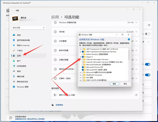
Task: Go to Windows 更新 in the sidebar
Action: point(29,87)
